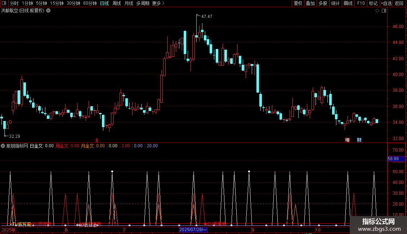The height and width of the screenshot is (234, 407).
Task: Click the 32.29 low price label
Action: tap(14, 136)
